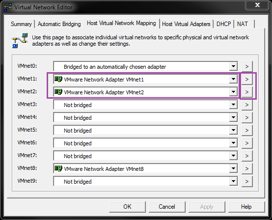This screenshot has height=220, width=272.
Task: Click the Cancel button
Action: point(167,207)
